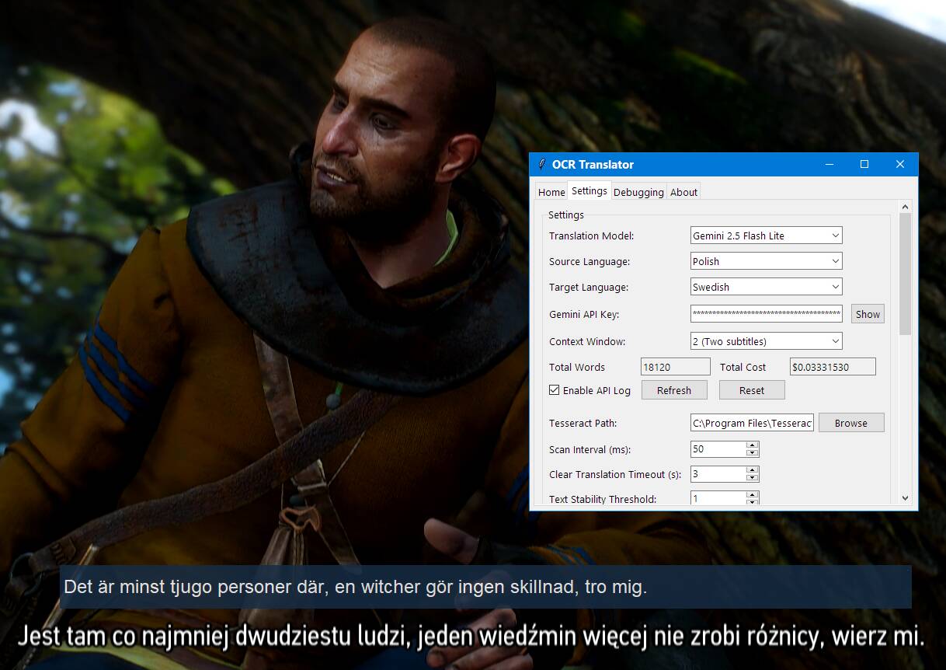Open the Debugging tab
The image size is (946, 670).
click(x=638, y=192)
